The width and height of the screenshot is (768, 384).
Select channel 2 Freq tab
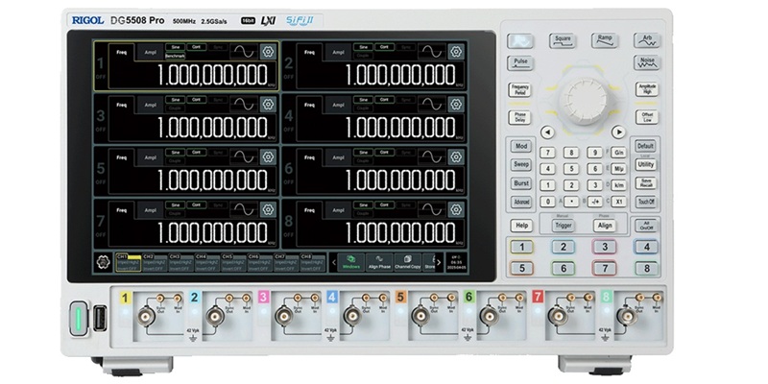[x=309, y=52]
